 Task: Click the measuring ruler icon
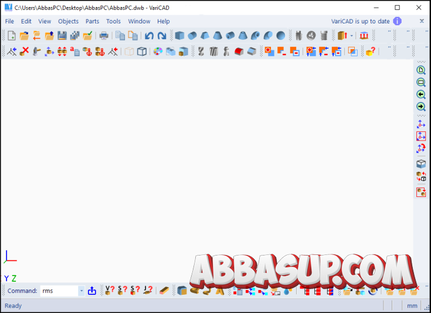164,290
